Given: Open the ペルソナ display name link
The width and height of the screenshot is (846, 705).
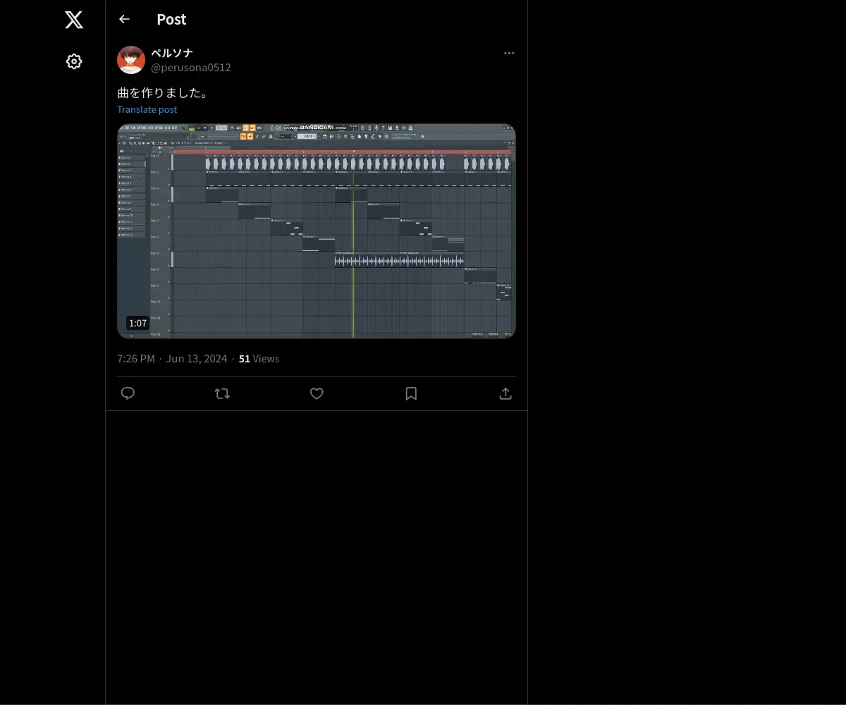Looking at the screenshot, I should 172,53.
